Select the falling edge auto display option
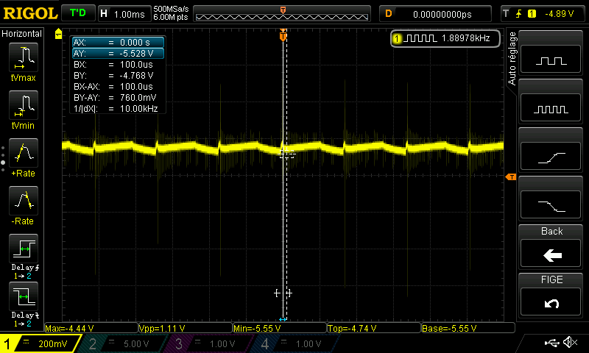Viewport: 589px width, 353px height. point(551,204)
